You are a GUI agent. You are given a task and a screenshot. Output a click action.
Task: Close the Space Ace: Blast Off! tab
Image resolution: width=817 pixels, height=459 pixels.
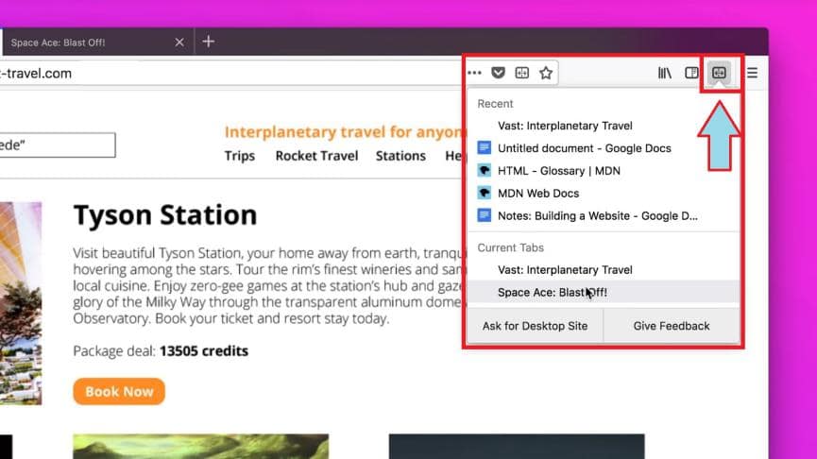click(x=179, y=42)
